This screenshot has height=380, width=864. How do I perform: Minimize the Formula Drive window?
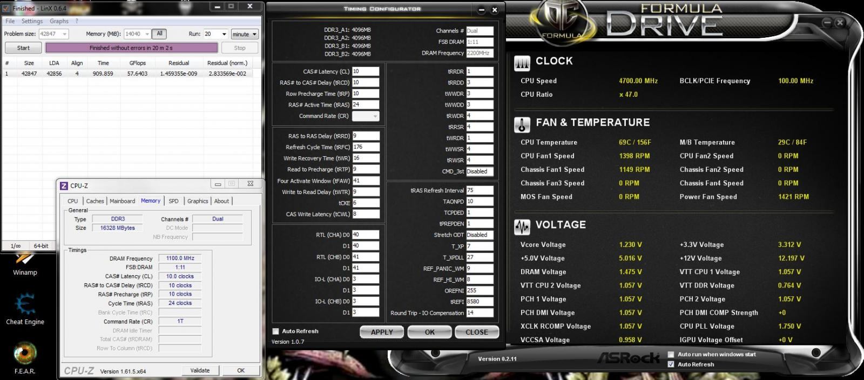tap(827, 22)
